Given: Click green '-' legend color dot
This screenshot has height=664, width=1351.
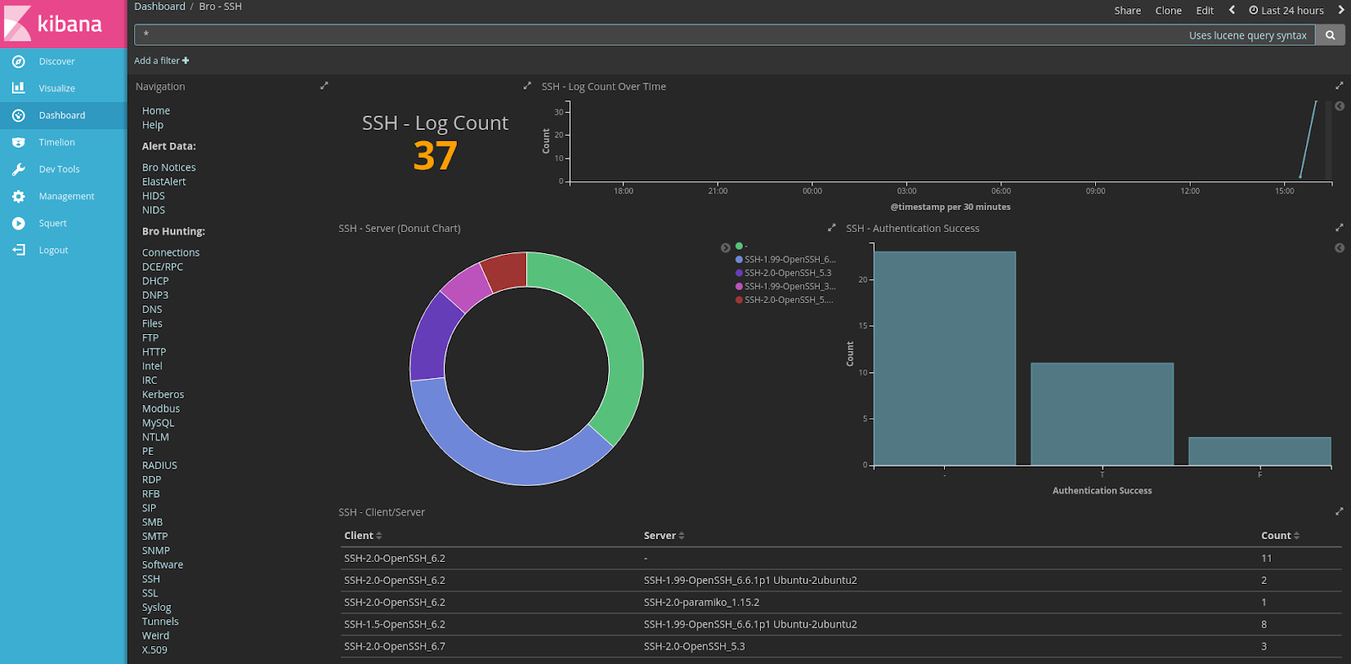Looking at the screenshot, I should pyautogui.click(x=739, y=246).
